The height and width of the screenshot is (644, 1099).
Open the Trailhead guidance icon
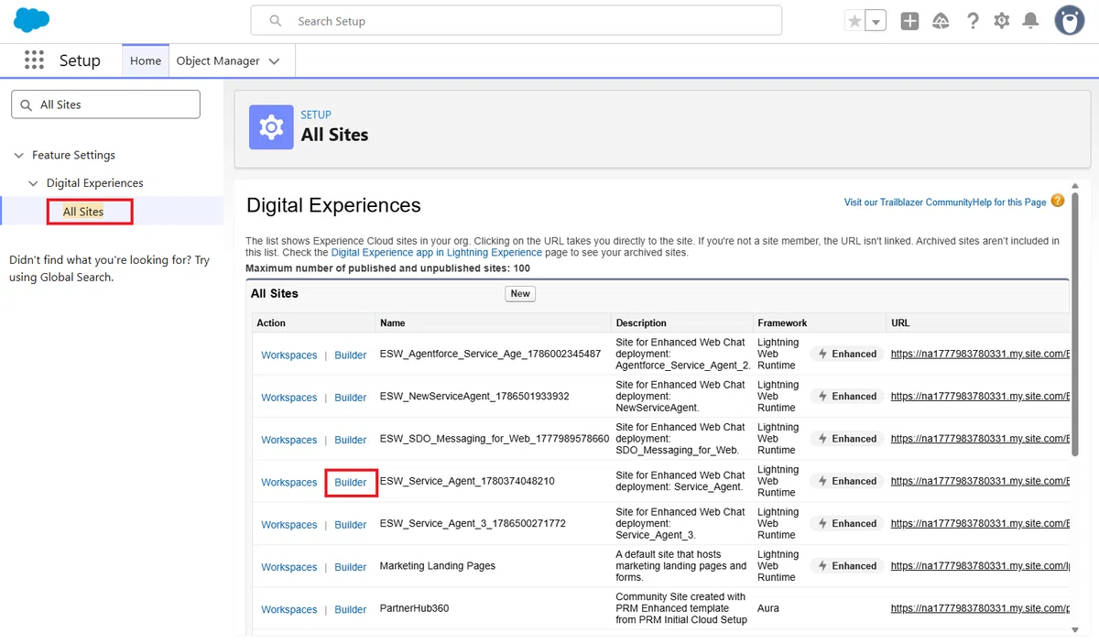pos(941,21)
